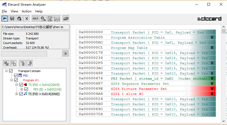This screenshot has width=227, height=125.
Task: Open the bitrate graph icon
Action: (57, 19)
